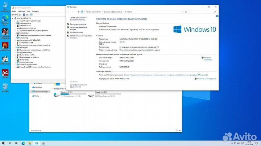This screenshot has height=146, width=261.
Task: Click Edge icon on taskbar
Action: (23, 143)
